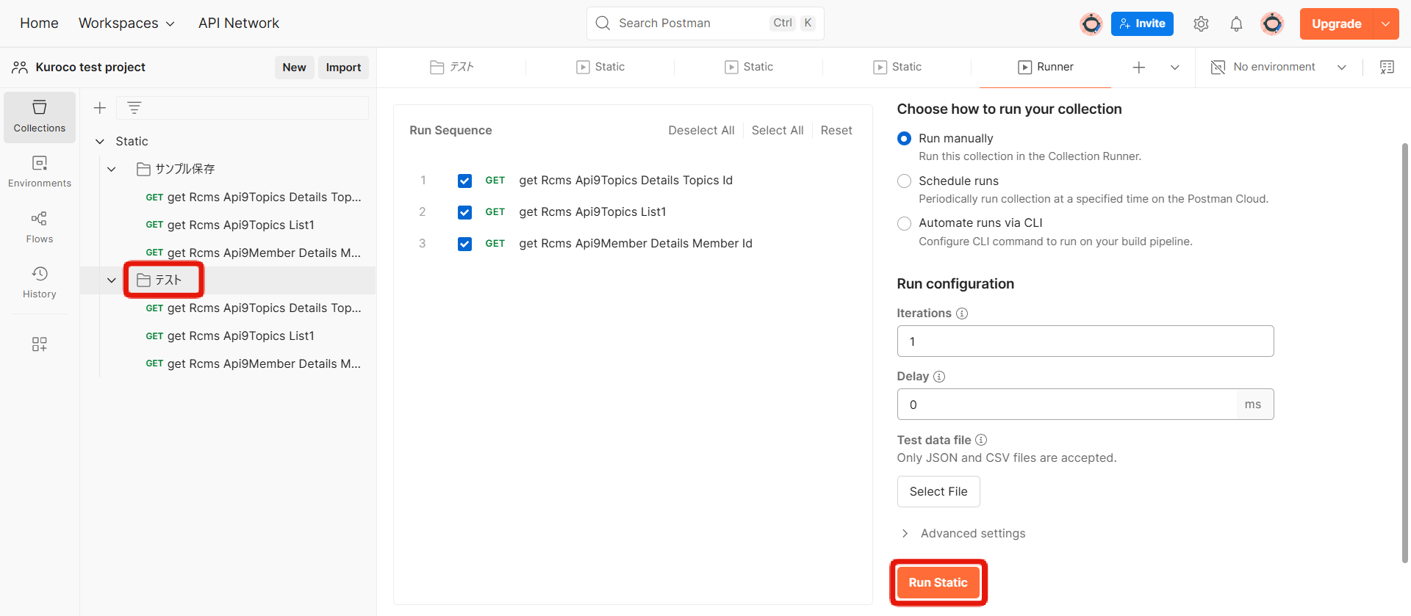Image resolution: width=1411 pixels, height=616 pixels.
Task: Click the Iterations input field
Action: (1085, 341)
